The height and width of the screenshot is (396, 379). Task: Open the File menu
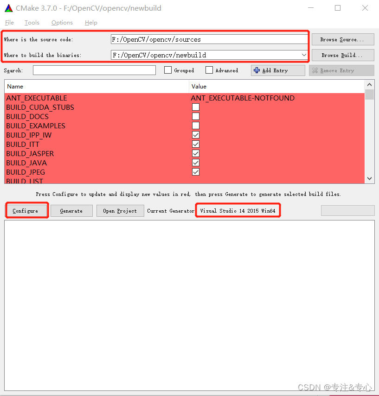[x=9, y=23]
